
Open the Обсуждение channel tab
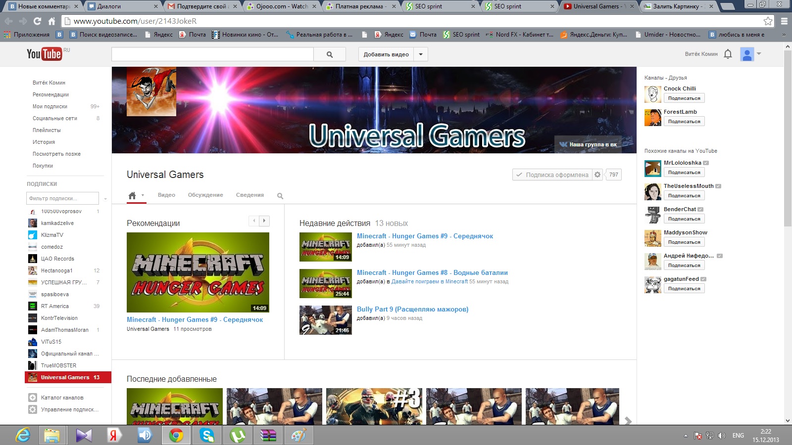coord(205,195)
